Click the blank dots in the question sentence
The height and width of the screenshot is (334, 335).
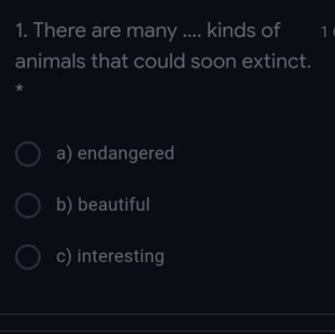[x=192, y=36]
